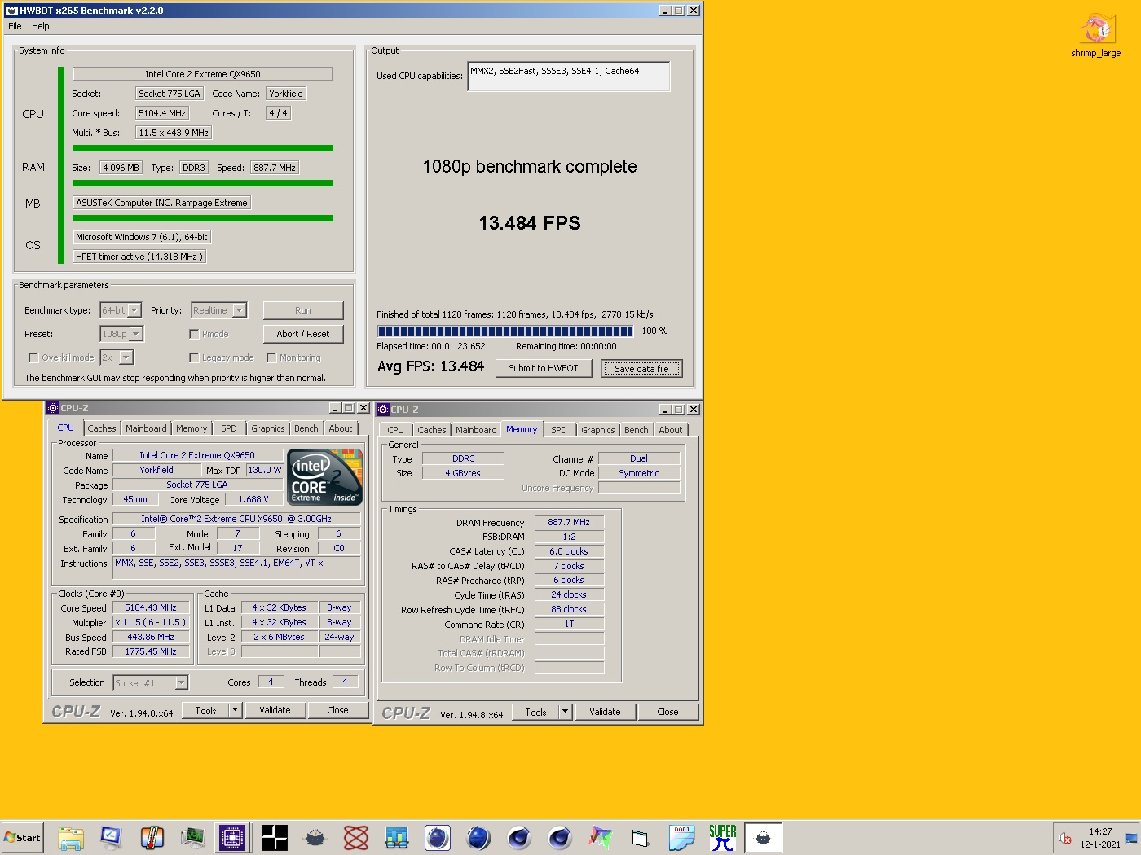The width and height of the screenshot is (1141, 855).
Task: Click the Tools button in the CPU-Z window showing the CPU tab
Action: (x=206, y=710)
